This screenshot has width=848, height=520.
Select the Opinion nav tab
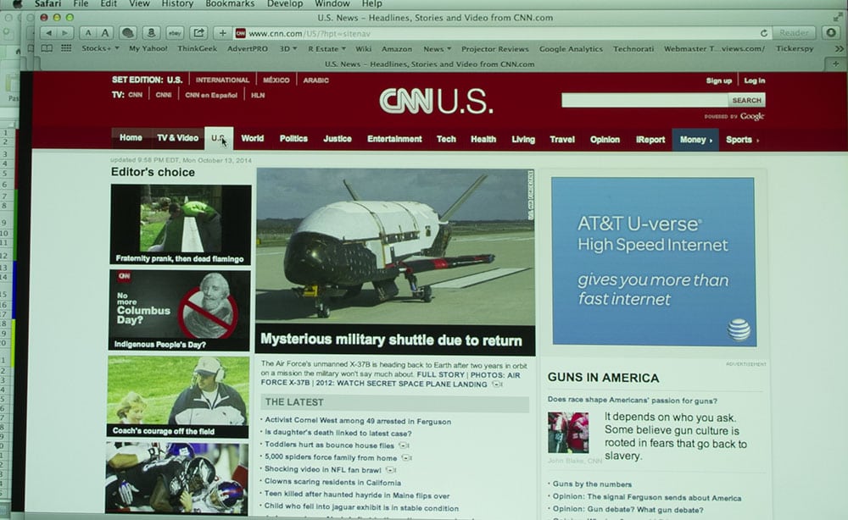click(605, 139)
